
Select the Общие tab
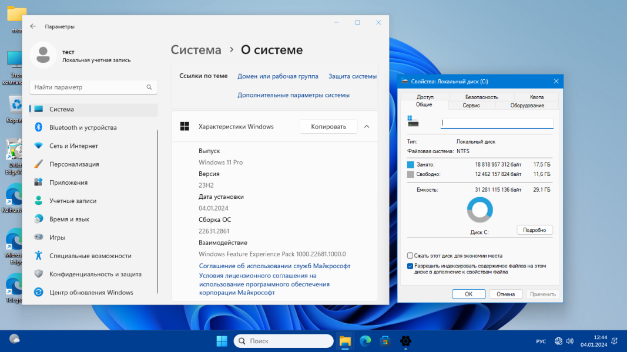tap(424, 104)
